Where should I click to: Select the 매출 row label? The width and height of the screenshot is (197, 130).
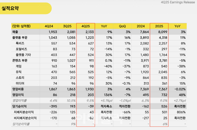click(15, 32)
